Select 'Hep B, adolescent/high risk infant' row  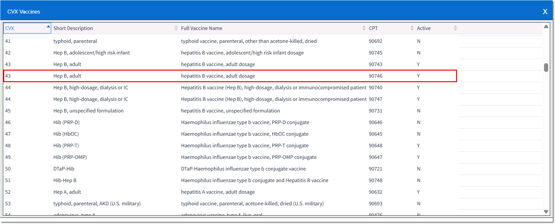tap(231, 53)
